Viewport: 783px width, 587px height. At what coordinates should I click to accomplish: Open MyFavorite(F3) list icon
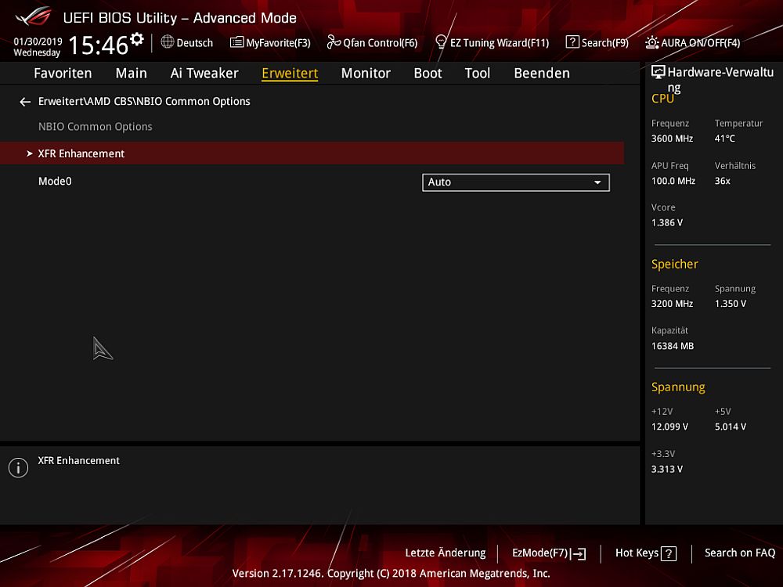236,42
